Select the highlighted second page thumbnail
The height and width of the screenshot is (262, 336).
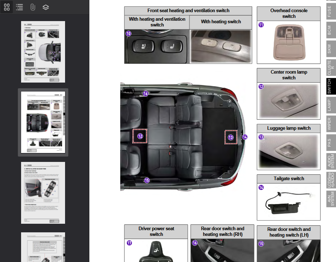(43, 122)
